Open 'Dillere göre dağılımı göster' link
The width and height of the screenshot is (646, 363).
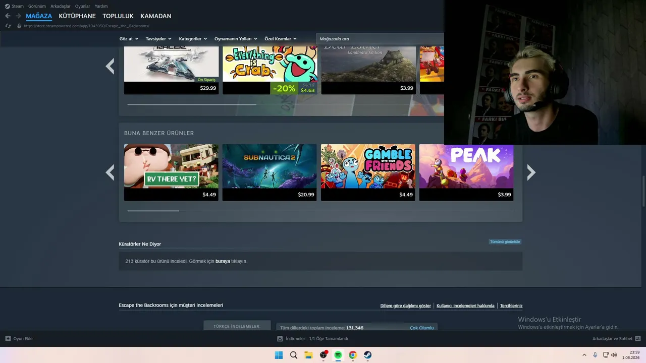[406, 306]
